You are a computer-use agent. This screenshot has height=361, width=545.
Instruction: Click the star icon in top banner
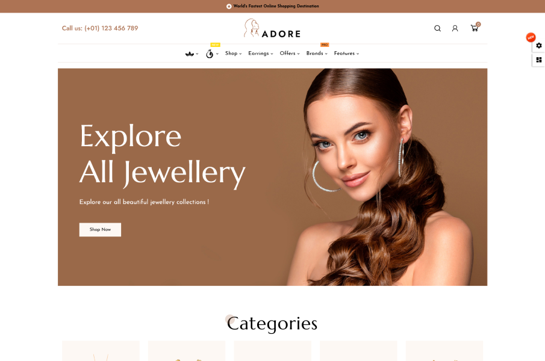click(229, 6)
